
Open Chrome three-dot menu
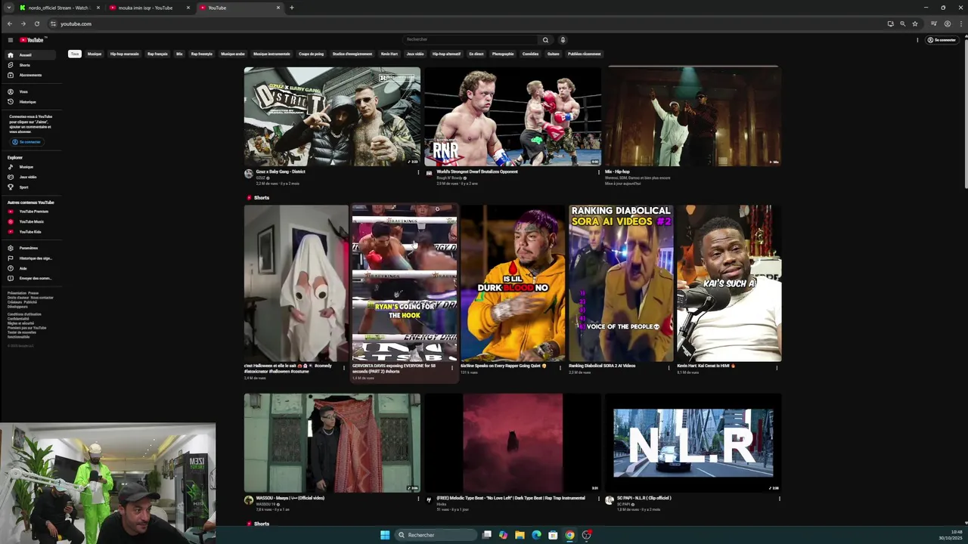pos(960,23)
